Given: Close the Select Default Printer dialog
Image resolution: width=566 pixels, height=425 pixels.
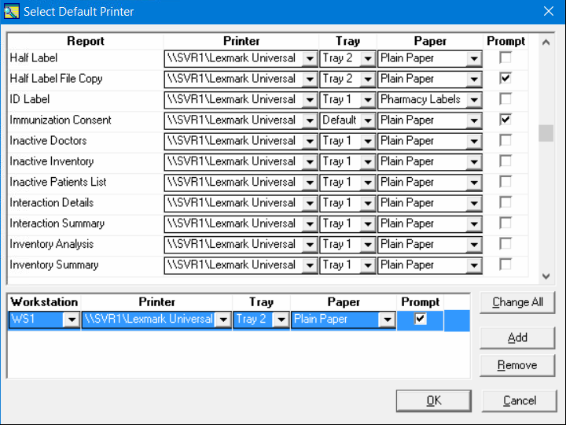Looking at the screenshot, I should click(x=549, y=12).
